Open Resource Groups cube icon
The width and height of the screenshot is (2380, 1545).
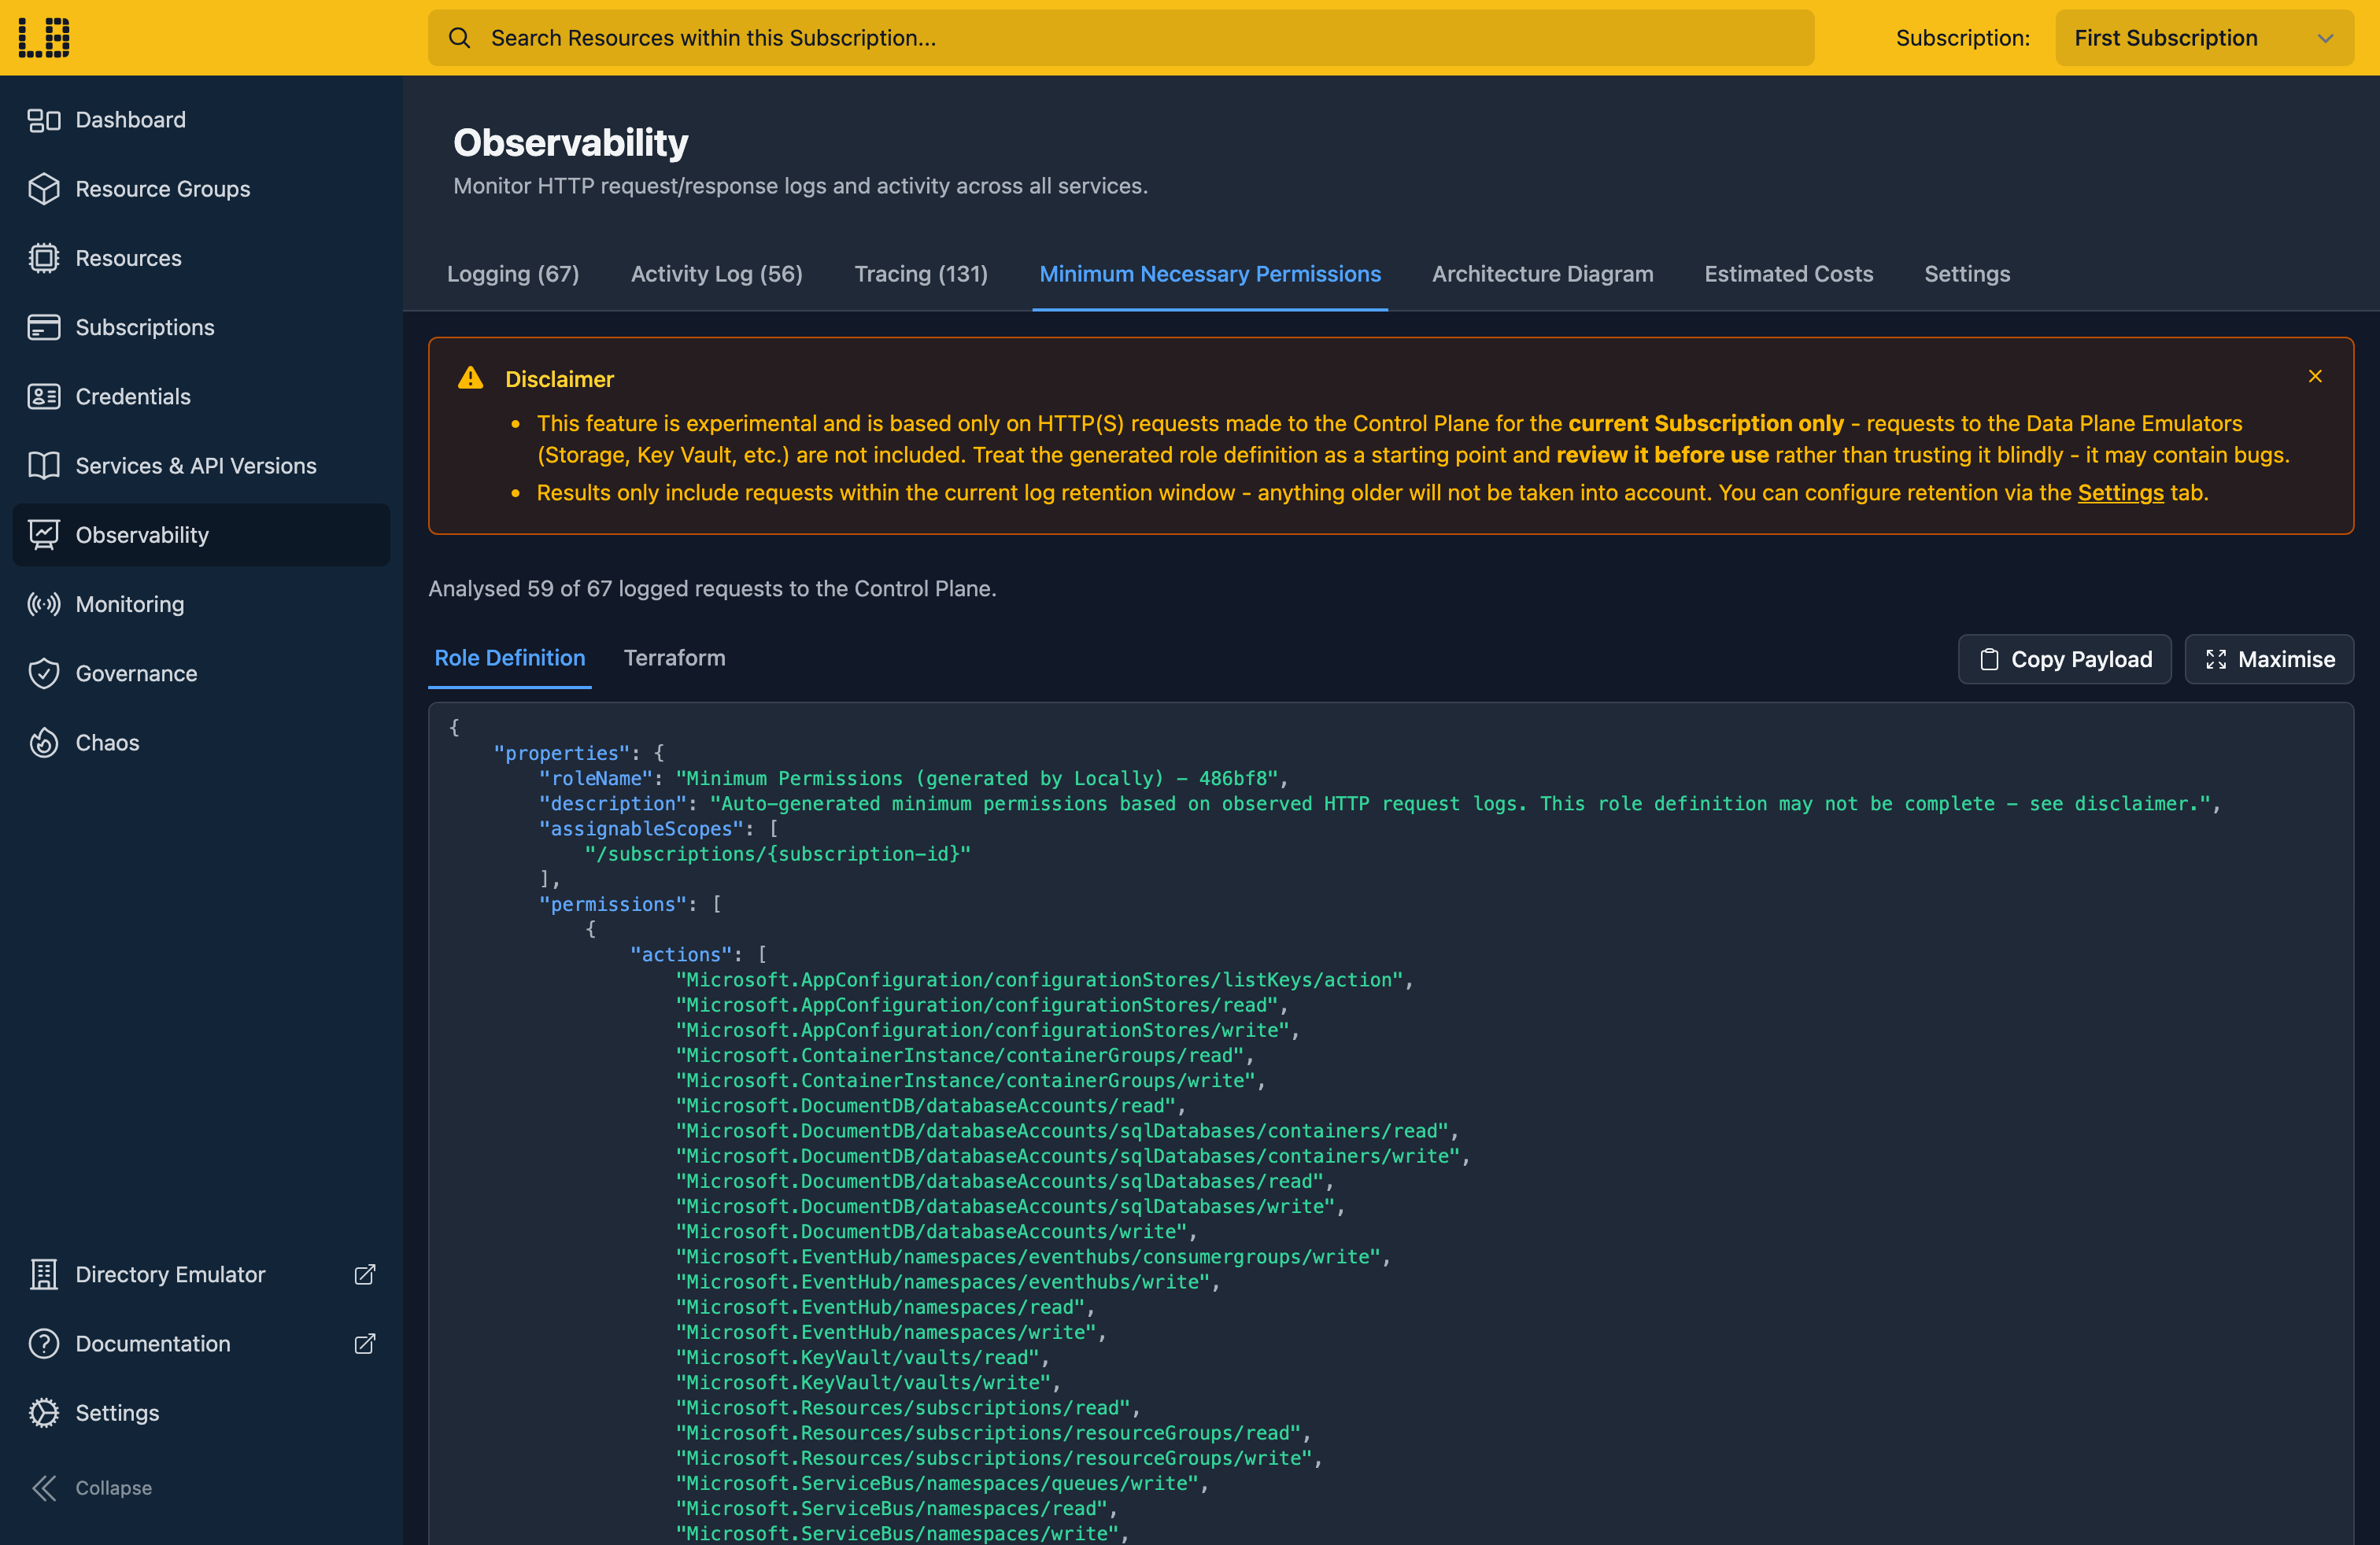coord(44,189)
